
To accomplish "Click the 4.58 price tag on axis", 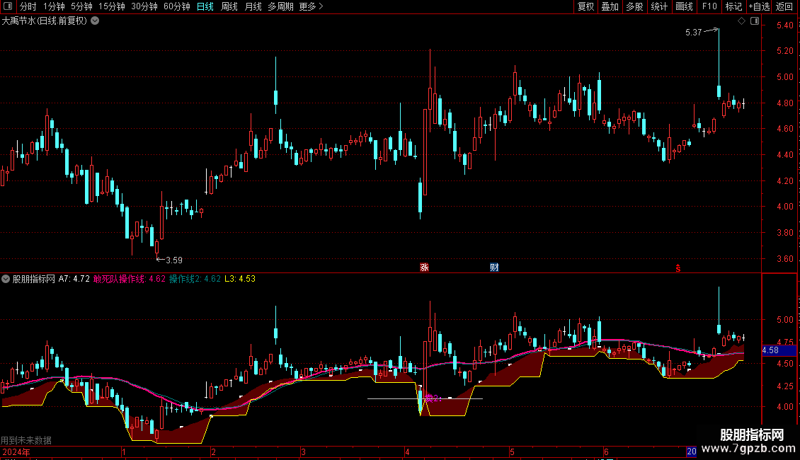I will click(x=779, y=350).
